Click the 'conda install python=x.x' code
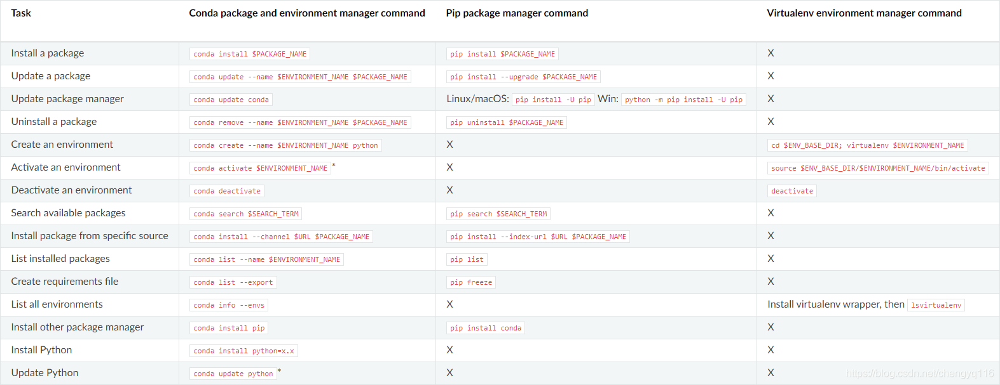The height and width of the screenshot is (385, 1000). click(244, 351)
